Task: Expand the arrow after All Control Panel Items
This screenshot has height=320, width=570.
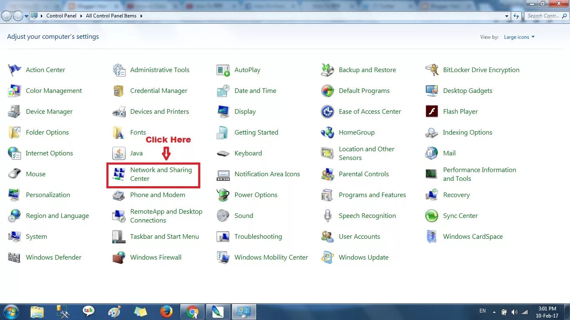Action: click(x=141, y=16)
